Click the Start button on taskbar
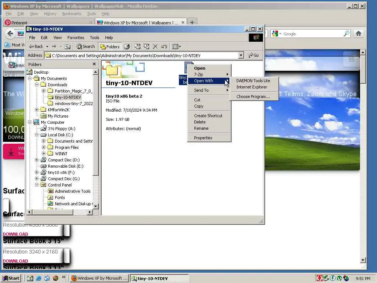Screen dimensions: 377x283 tap(11, 278)
